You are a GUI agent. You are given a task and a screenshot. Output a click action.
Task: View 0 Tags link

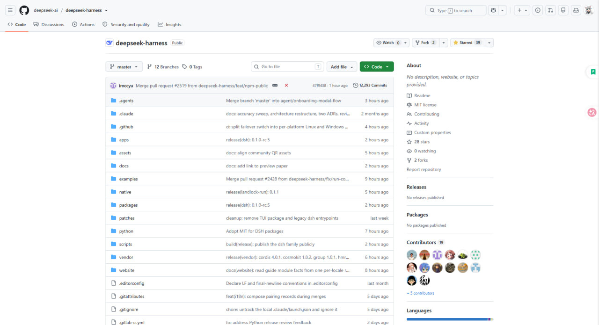pyautogui.click(x=192, y=67)
